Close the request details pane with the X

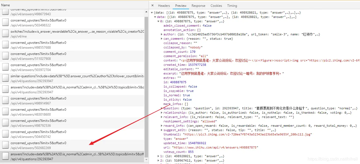(x=152, y=5)
